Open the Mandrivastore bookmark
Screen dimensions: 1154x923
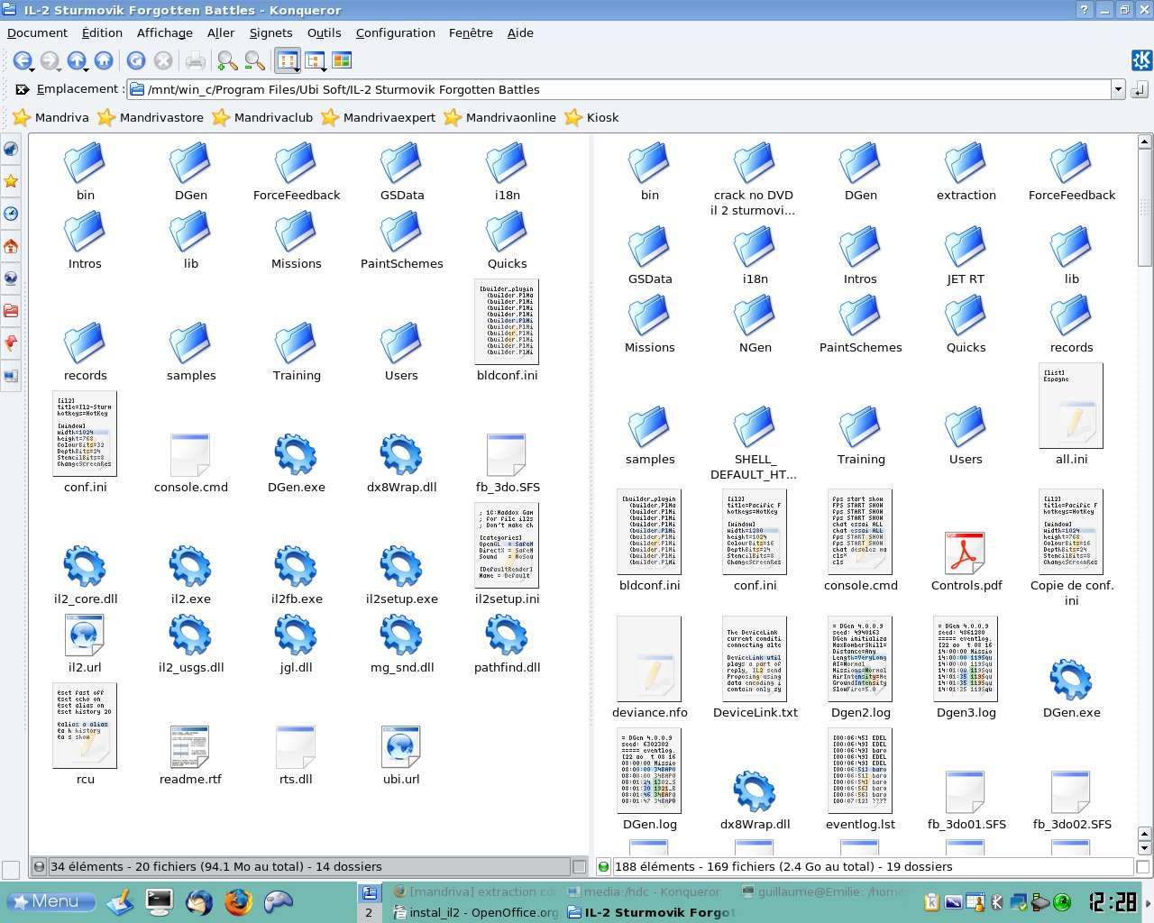pyautogui.click(x=151, y=117)
